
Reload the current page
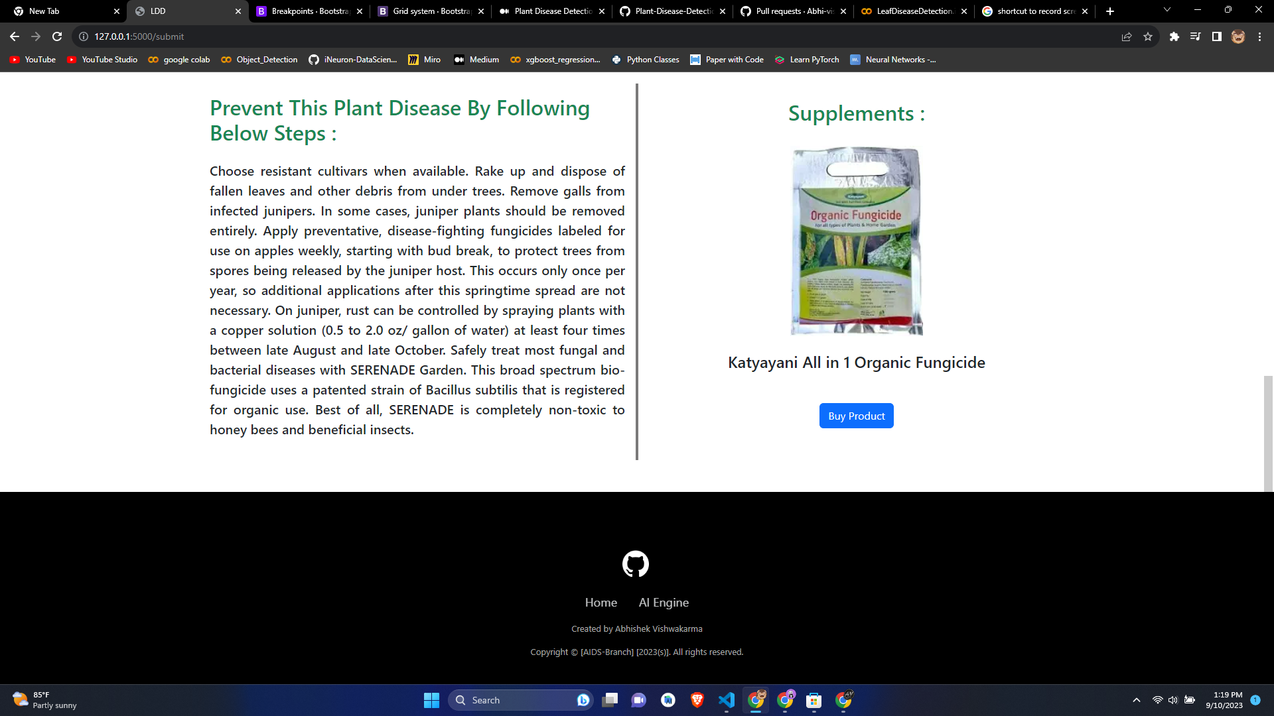(x=56, y=36)
